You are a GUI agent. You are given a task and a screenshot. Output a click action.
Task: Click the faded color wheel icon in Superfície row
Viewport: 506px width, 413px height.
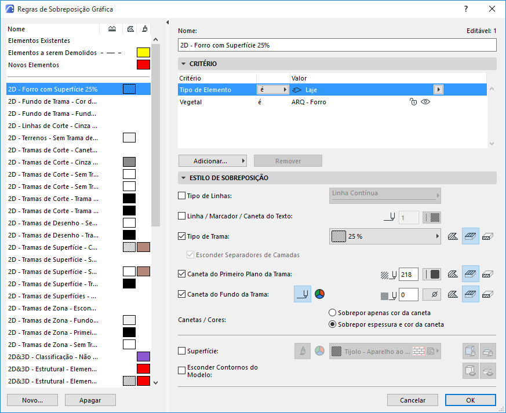[319, 351]
